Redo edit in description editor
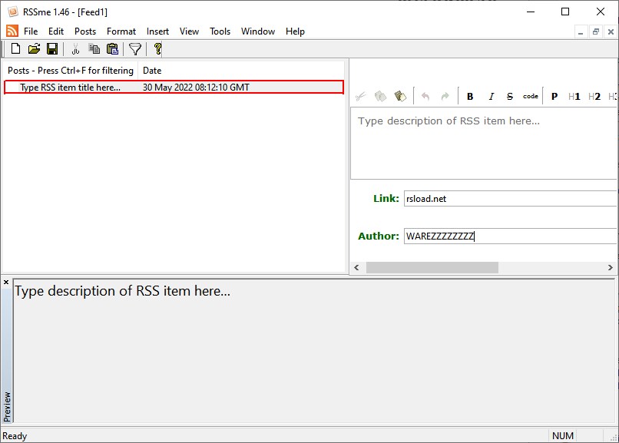619x443 pixels. pyautogui.click(x=445, y=96)
